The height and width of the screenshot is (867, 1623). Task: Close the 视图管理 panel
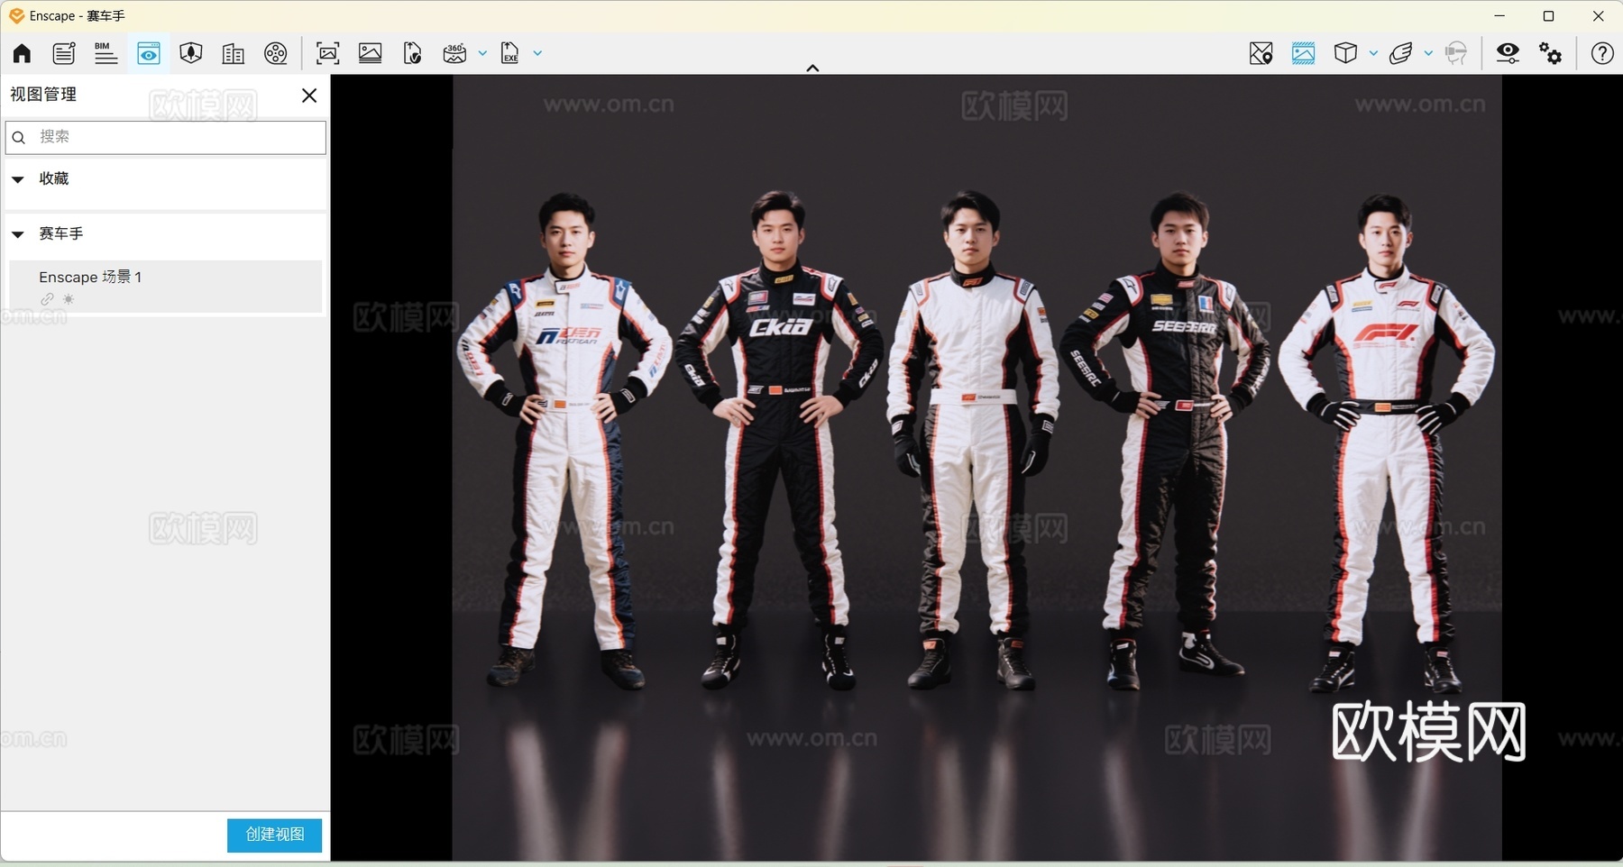[309, 96]
